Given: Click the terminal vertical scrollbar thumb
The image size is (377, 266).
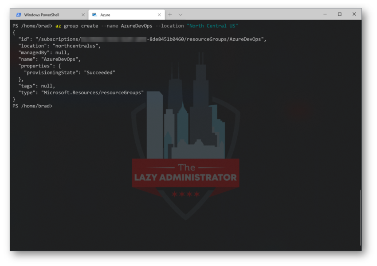Looking at the screenshot, I should click(361, 217).
